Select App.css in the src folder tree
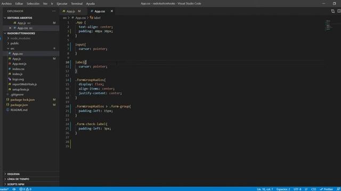 coord(18,54)
